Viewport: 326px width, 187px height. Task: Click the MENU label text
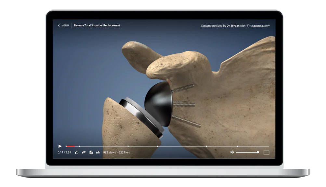pyautogui.click(x=65, y=26)
